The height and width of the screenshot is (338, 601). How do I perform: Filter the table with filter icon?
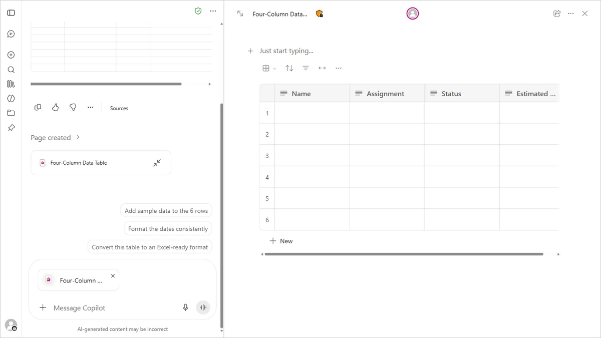click(x=306, y=68)
